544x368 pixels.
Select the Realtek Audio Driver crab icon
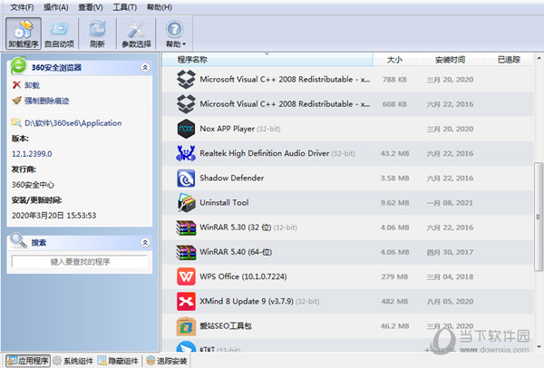pyautogui.click(x=186, y=153)
